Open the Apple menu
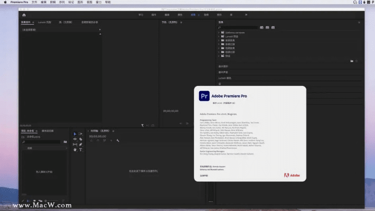Screen dimensions: 375x211 click(x=5, y=2)
